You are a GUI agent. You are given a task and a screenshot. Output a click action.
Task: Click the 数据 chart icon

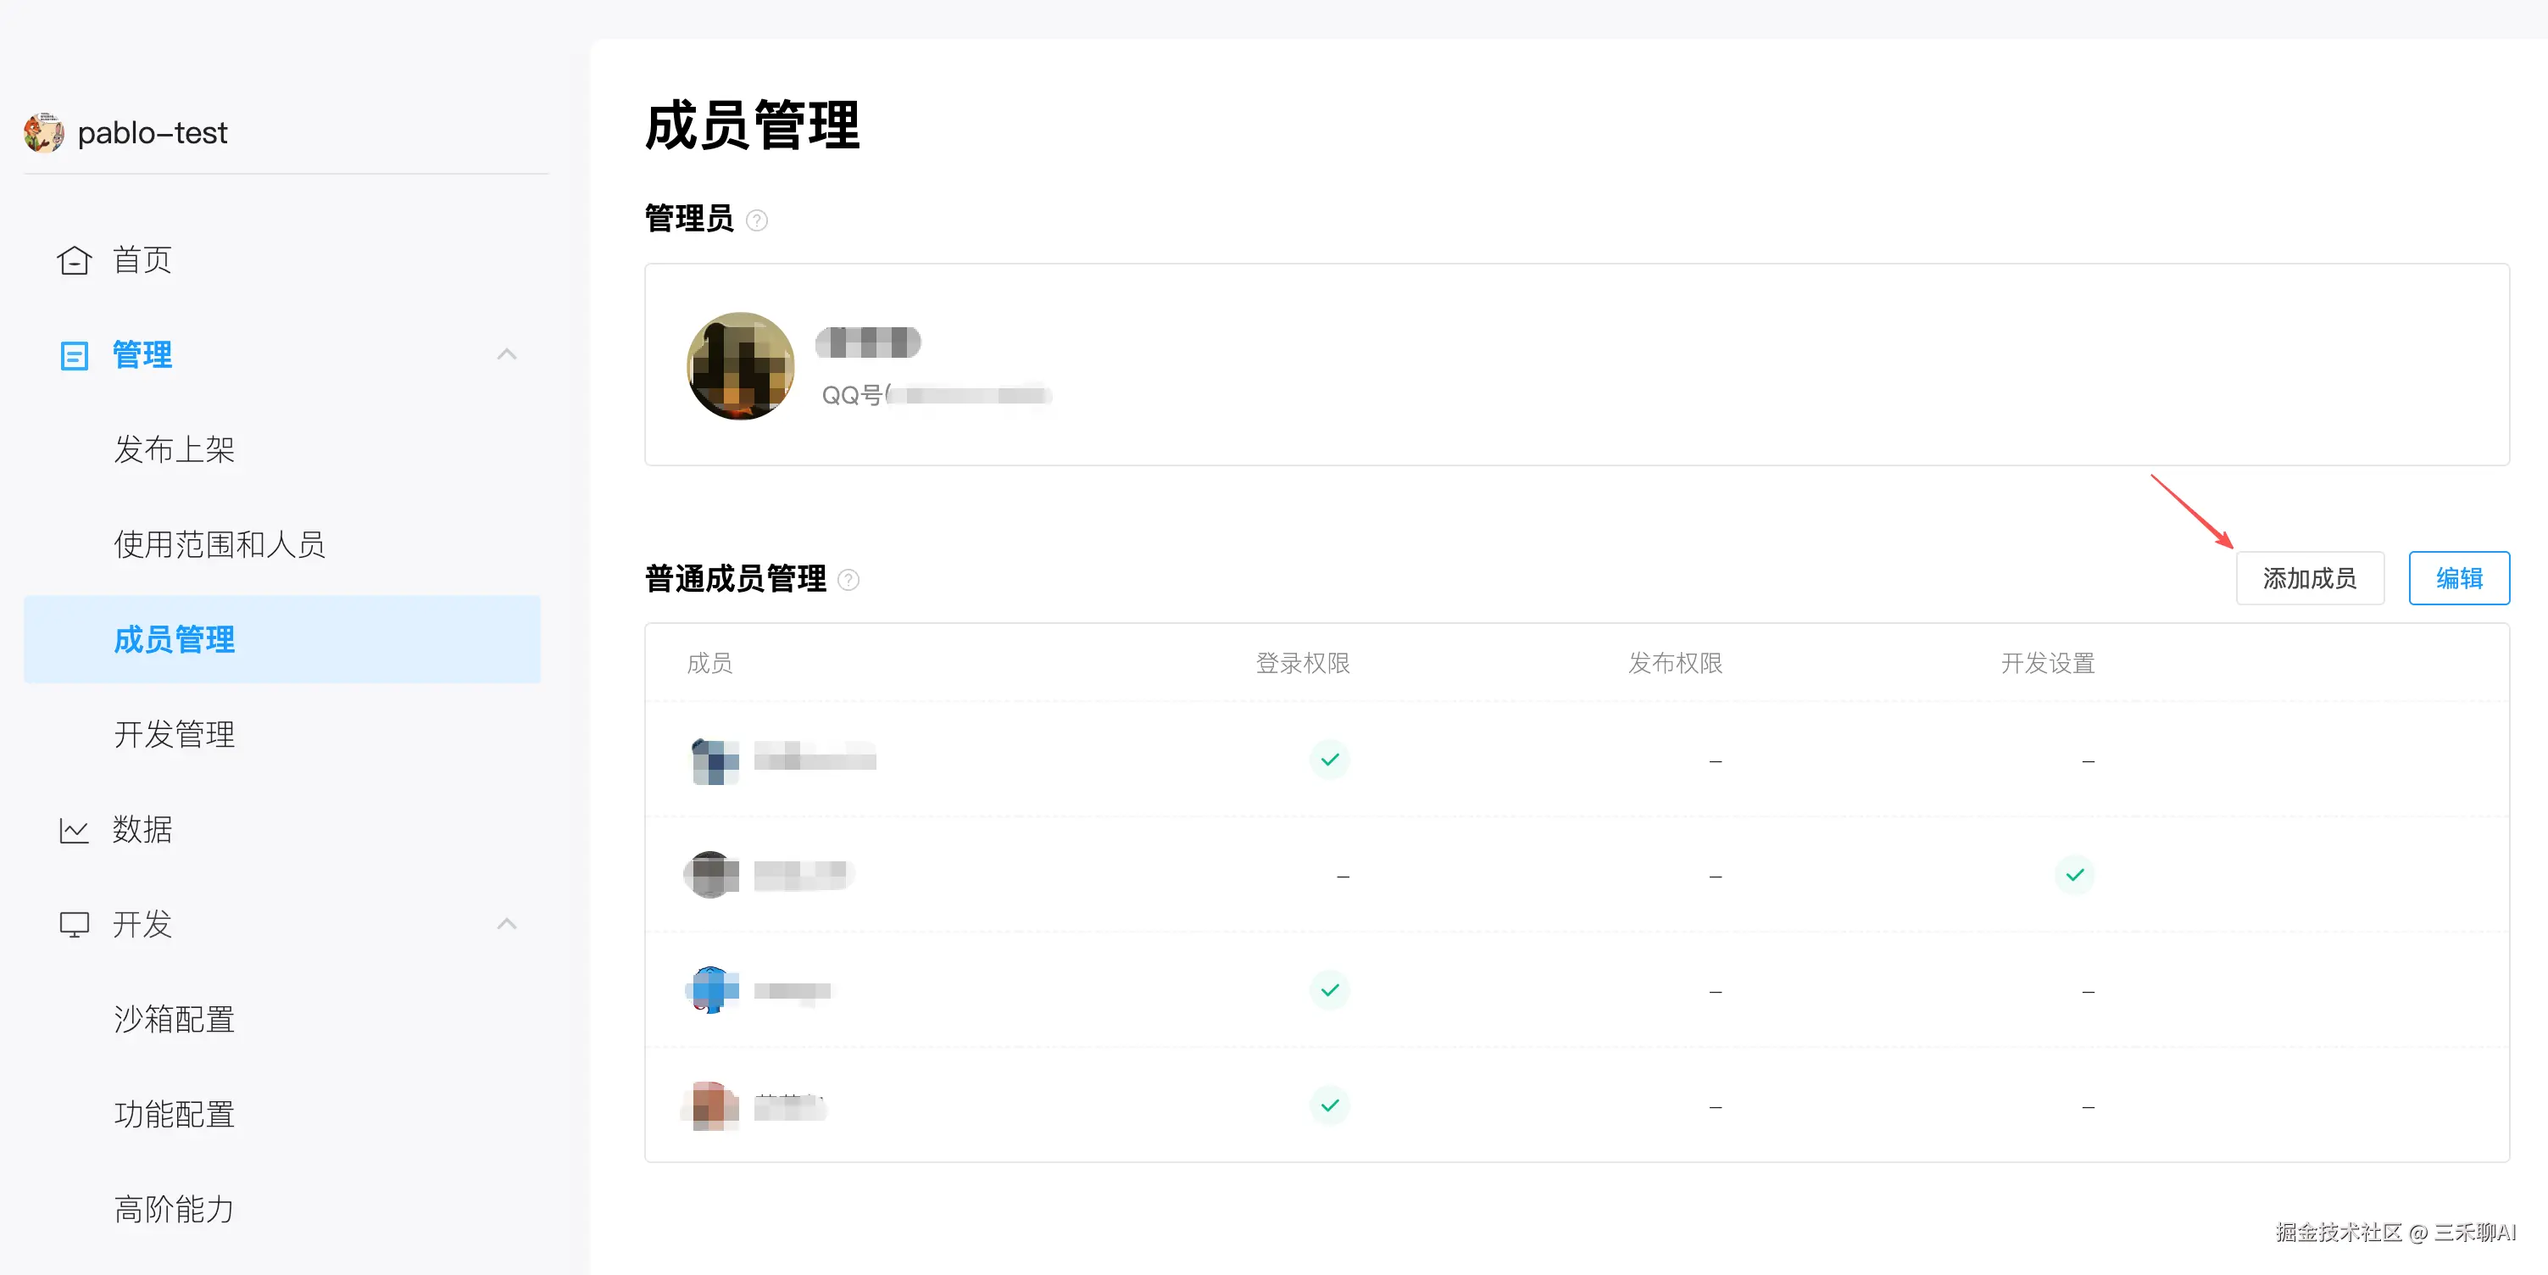tap(75, 830)
